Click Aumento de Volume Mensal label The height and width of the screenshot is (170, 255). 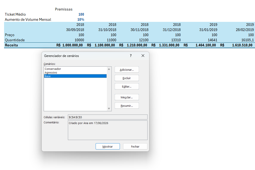tap(28, 19)
